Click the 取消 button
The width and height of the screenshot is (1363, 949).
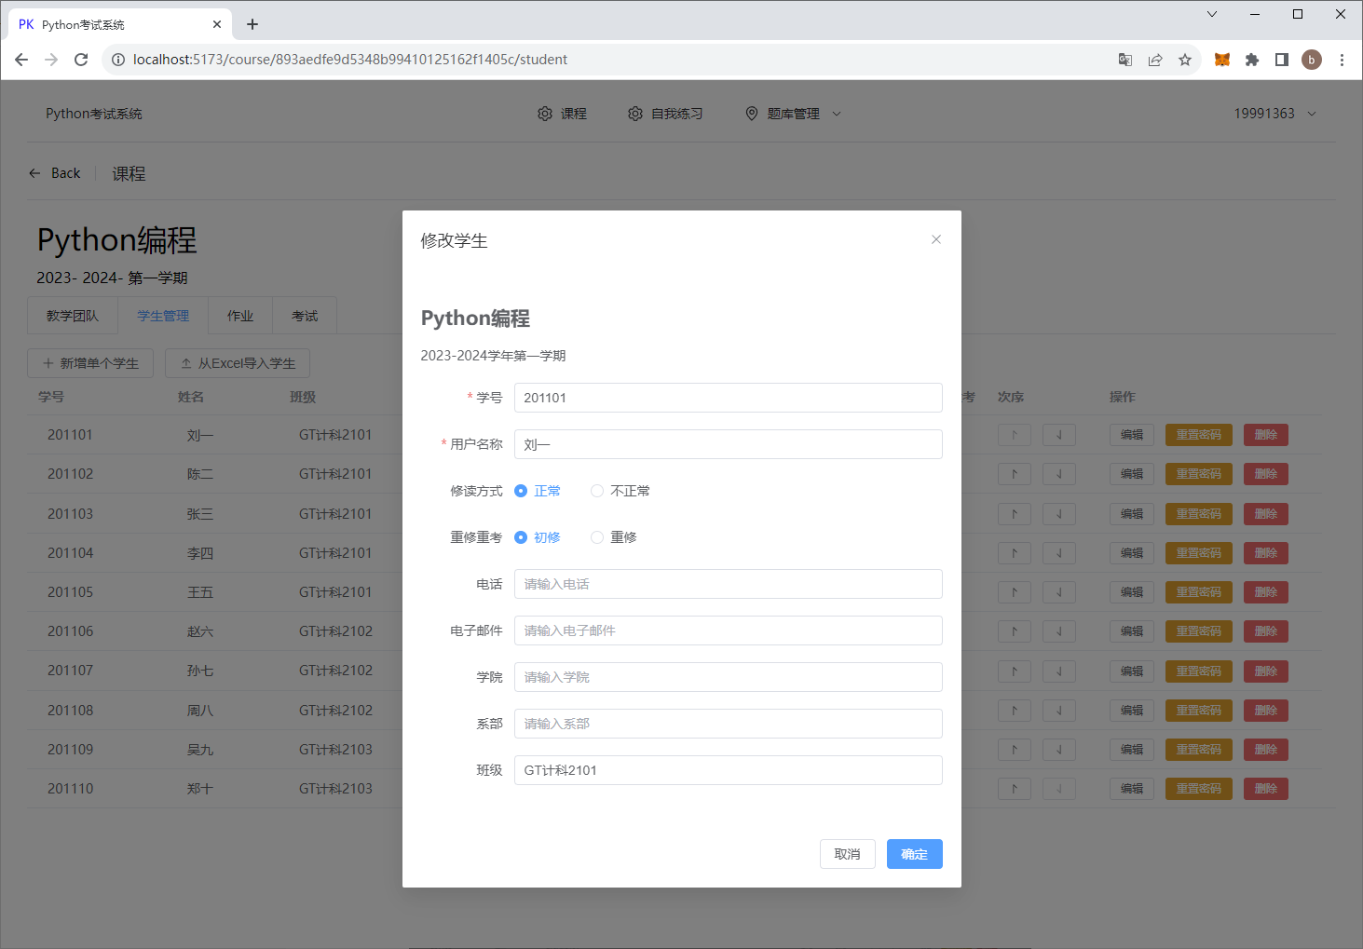coord(847,854)
